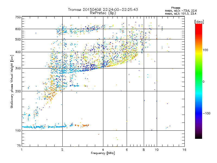The height and width of the screenshot is (163, 217).
Task: Click the 'Stationary phase Virtual Height [km]' axis title
Action: coord(12,81)
